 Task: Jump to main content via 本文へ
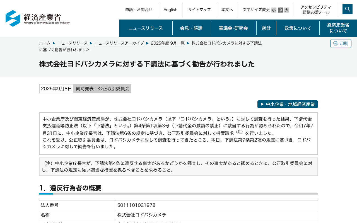pos(227,10)
